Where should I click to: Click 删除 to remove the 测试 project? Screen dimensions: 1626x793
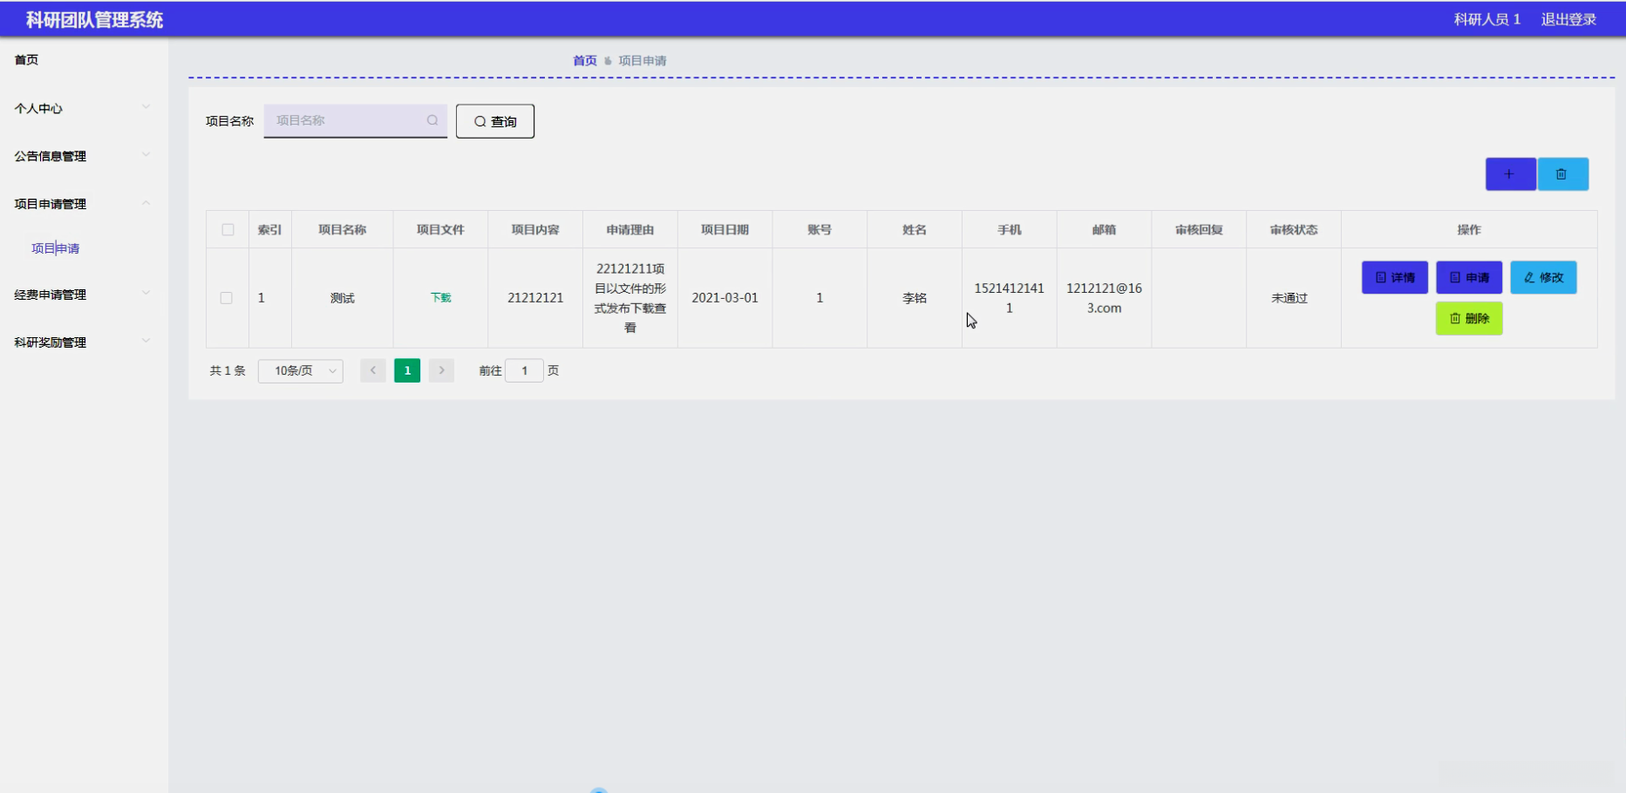pos(1469,319)
